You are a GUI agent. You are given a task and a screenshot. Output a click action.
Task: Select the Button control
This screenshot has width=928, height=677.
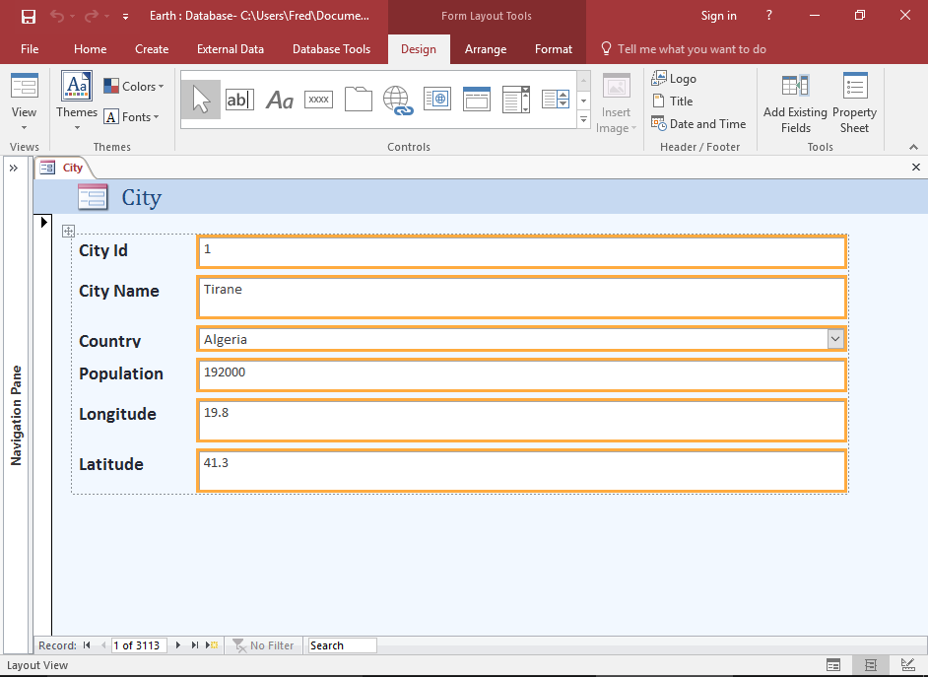pos(318,99)
